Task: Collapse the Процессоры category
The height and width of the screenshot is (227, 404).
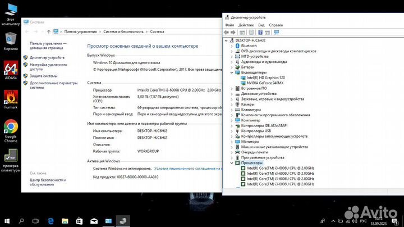Action: 231,163
